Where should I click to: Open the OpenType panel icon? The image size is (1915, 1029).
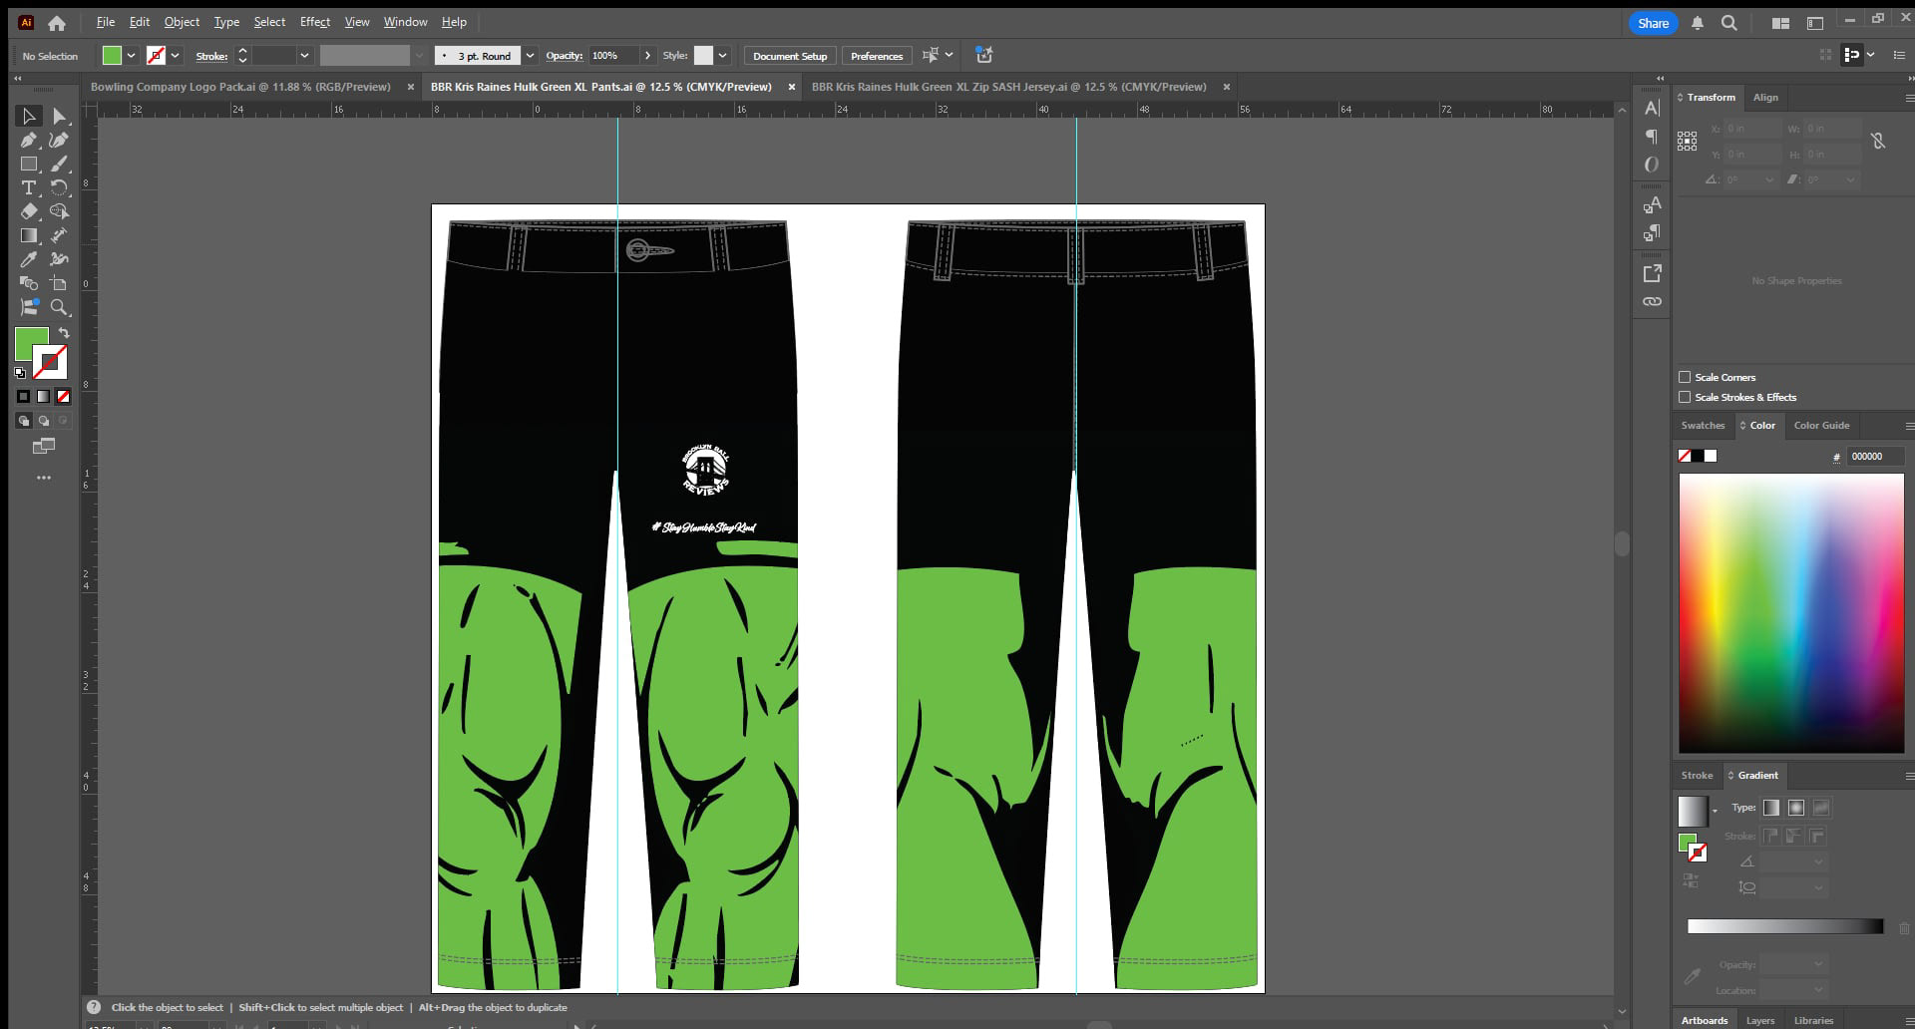[x=1652, y=165]
